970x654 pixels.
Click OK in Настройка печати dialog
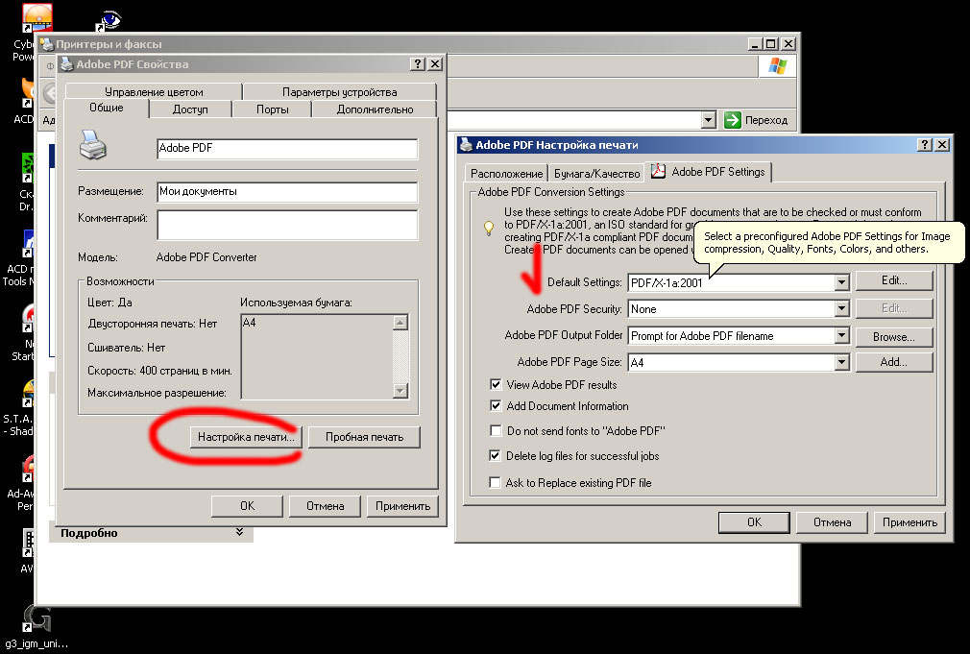(754, 521)
